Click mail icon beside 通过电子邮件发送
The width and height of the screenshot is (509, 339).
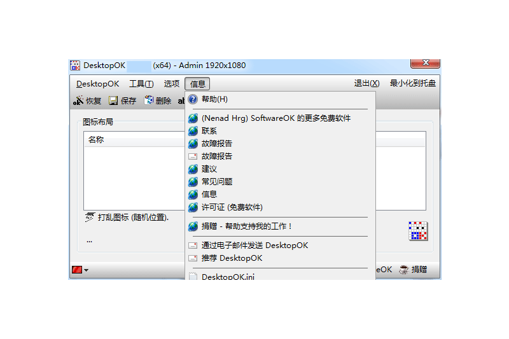pyautogui.click(x=193, y=246)
